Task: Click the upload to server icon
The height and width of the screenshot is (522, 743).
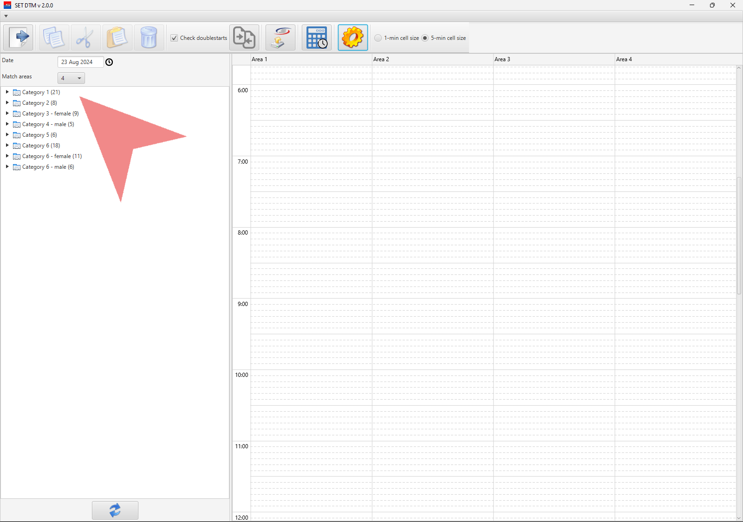Action: pyautogui.click(x=280, y=38)
